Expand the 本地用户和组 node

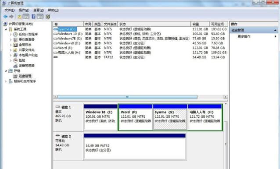coord(11,55)
